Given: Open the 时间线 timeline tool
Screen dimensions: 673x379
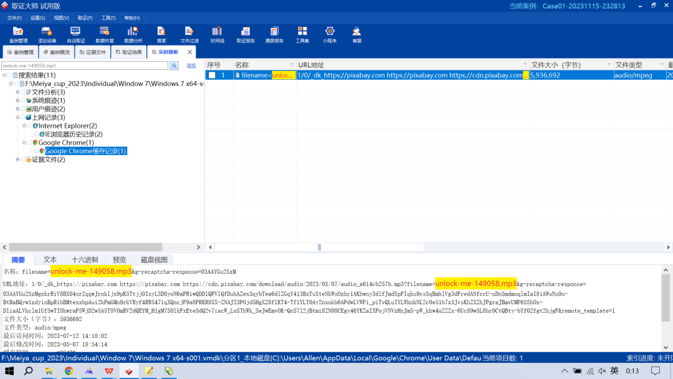Looking at the screenshot, I should pyautogui.click(x=217, y=34).
